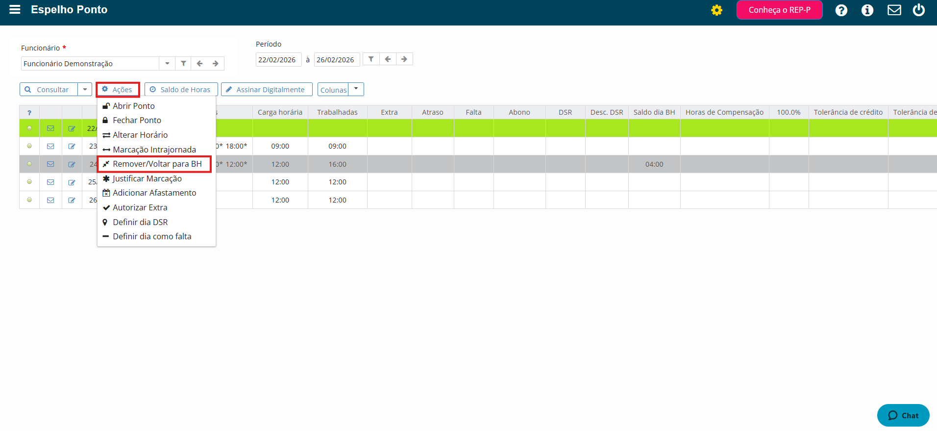937x431 pixels.
Task: Click the 100.0% column header
Action: (789, 112)
